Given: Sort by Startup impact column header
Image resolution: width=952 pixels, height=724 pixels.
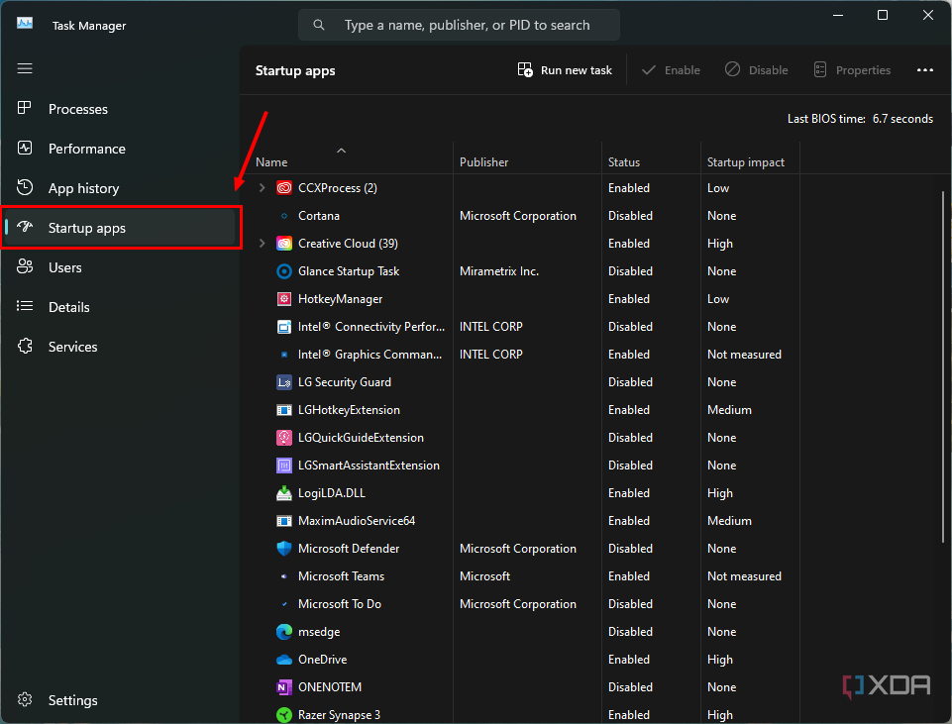Looking at the screenshot, I should click(x=746, y=162).
